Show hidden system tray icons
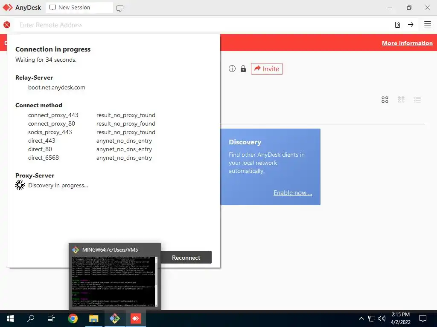 [361, 318]
